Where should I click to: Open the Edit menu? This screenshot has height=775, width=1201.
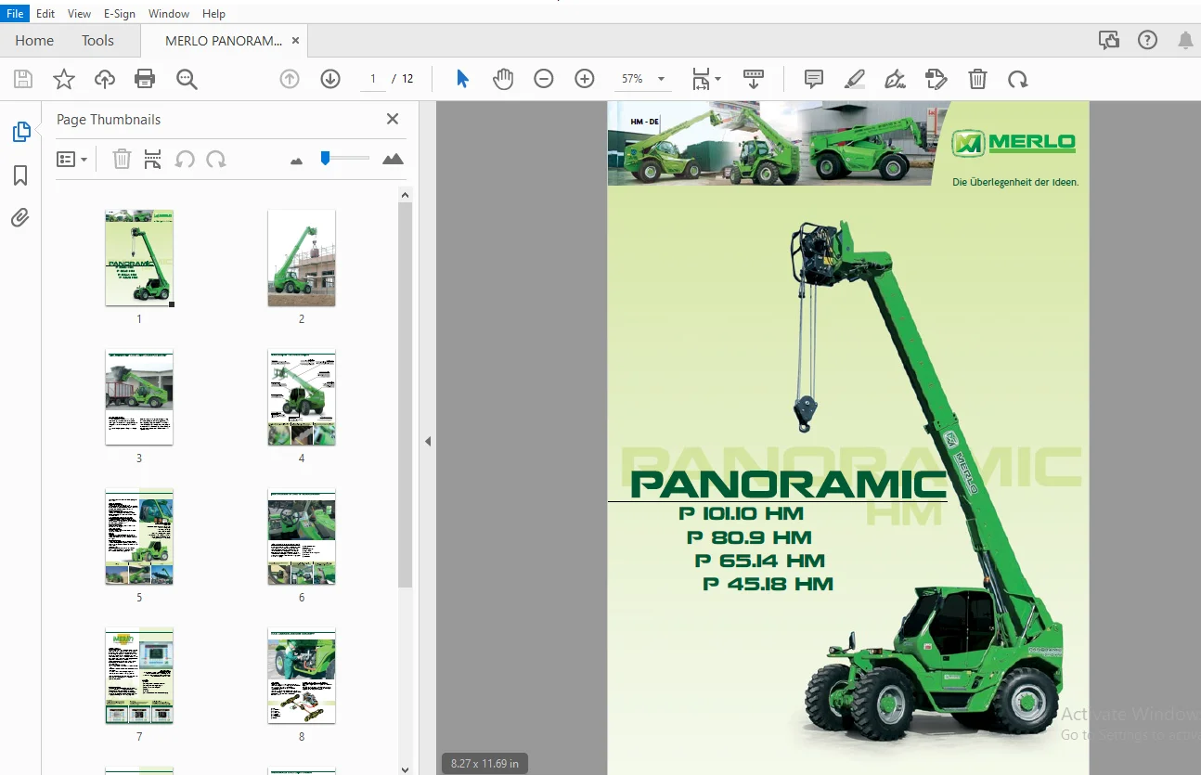pyautogui.click(x=45, y=14)
